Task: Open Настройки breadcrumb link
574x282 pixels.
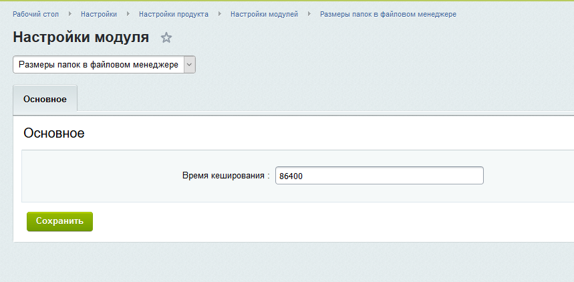Action: click(x=99, y=14)
